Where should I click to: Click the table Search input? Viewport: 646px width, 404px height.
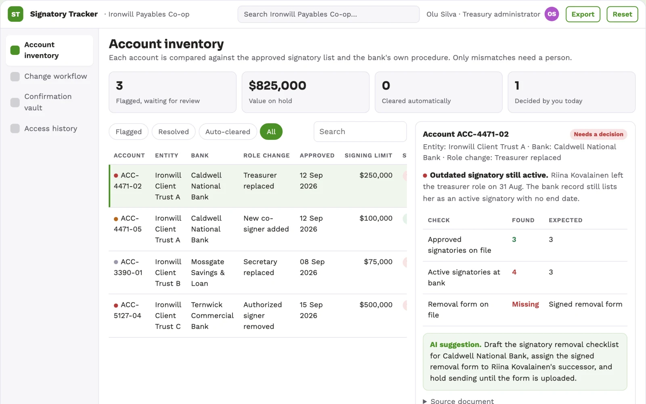tap(360, 132)
